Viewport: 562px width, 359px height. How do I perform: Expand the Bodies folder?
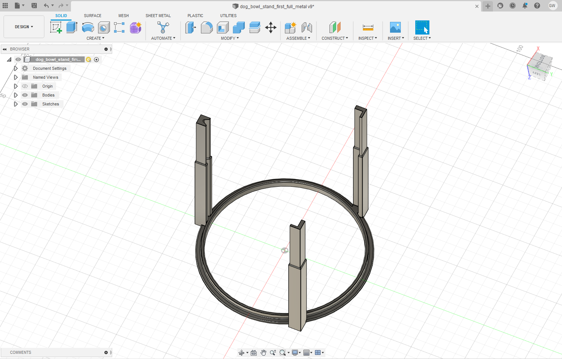(16, 95)
